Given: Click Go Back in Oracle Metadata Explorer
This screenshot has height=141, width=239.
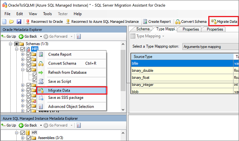Looking at the screenshot, I should click(28, 36).
